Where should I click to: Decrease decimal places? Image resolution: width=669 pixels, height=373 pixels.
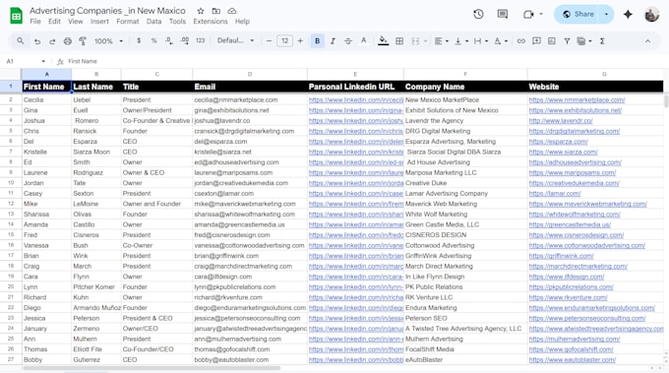click(169, 41)
